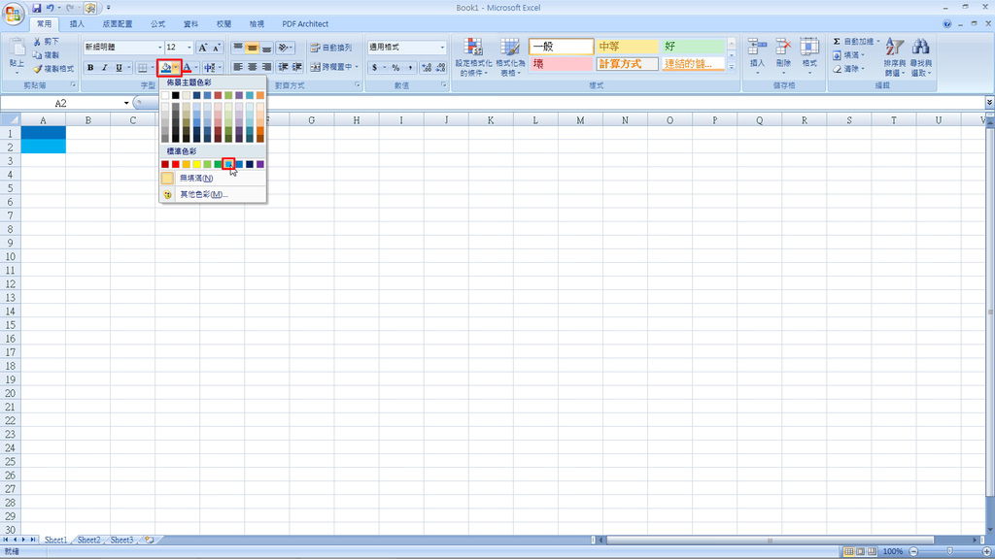Click the Fill Color paint bucket icon
995x559 pixels.
coord(165,67)
